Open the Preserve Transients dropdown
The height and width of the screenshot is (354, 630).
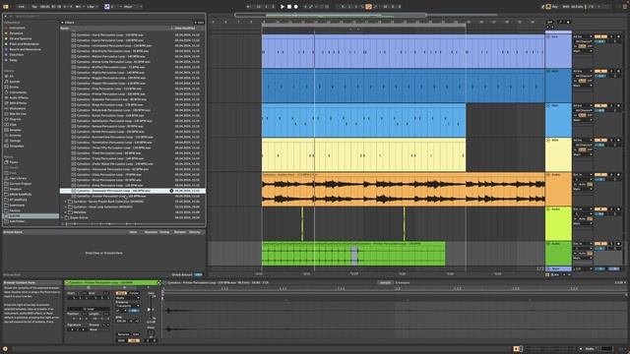pyautogui.click(x=127, y=306)
